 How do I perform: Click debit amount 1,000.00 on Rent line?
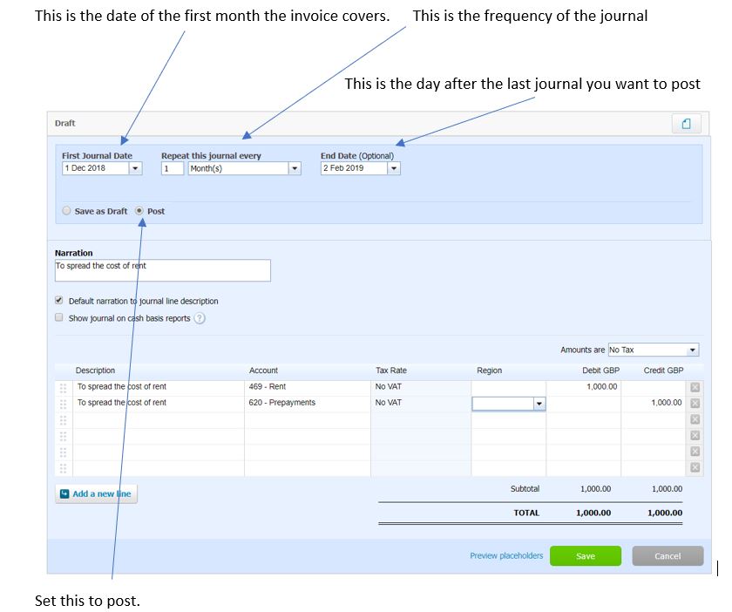pos(584,387)
